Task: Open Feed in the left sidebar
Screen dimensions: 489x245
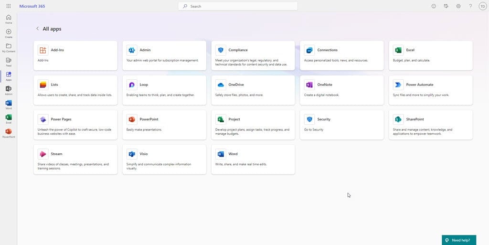Action: coord(9,63)
